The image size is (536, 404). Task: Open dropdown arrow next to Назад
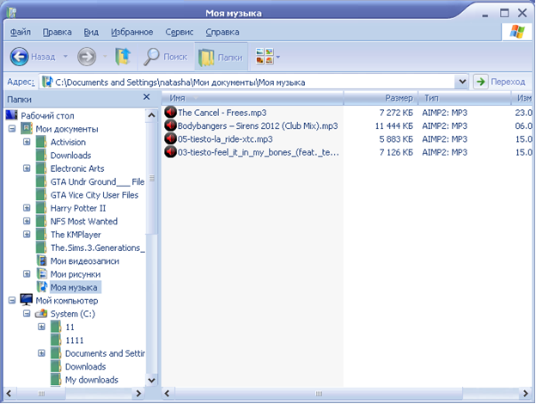coord(65,57)
